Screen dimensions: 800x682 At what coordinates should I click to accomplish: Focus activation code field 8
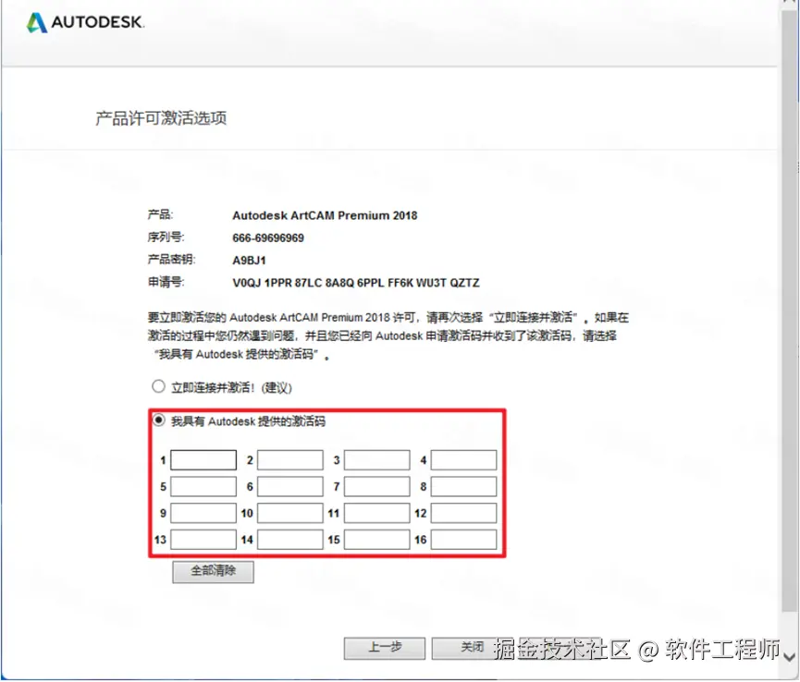pos(463,486)
